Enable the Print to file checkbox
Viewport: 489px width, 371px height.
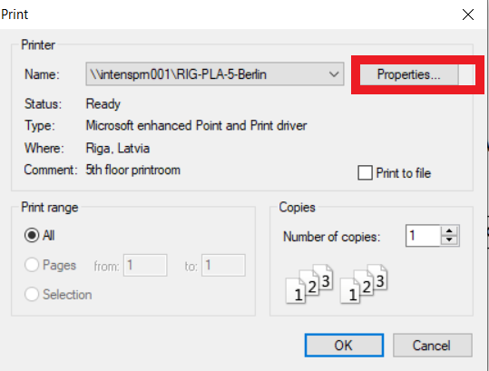tap(366, 172)
